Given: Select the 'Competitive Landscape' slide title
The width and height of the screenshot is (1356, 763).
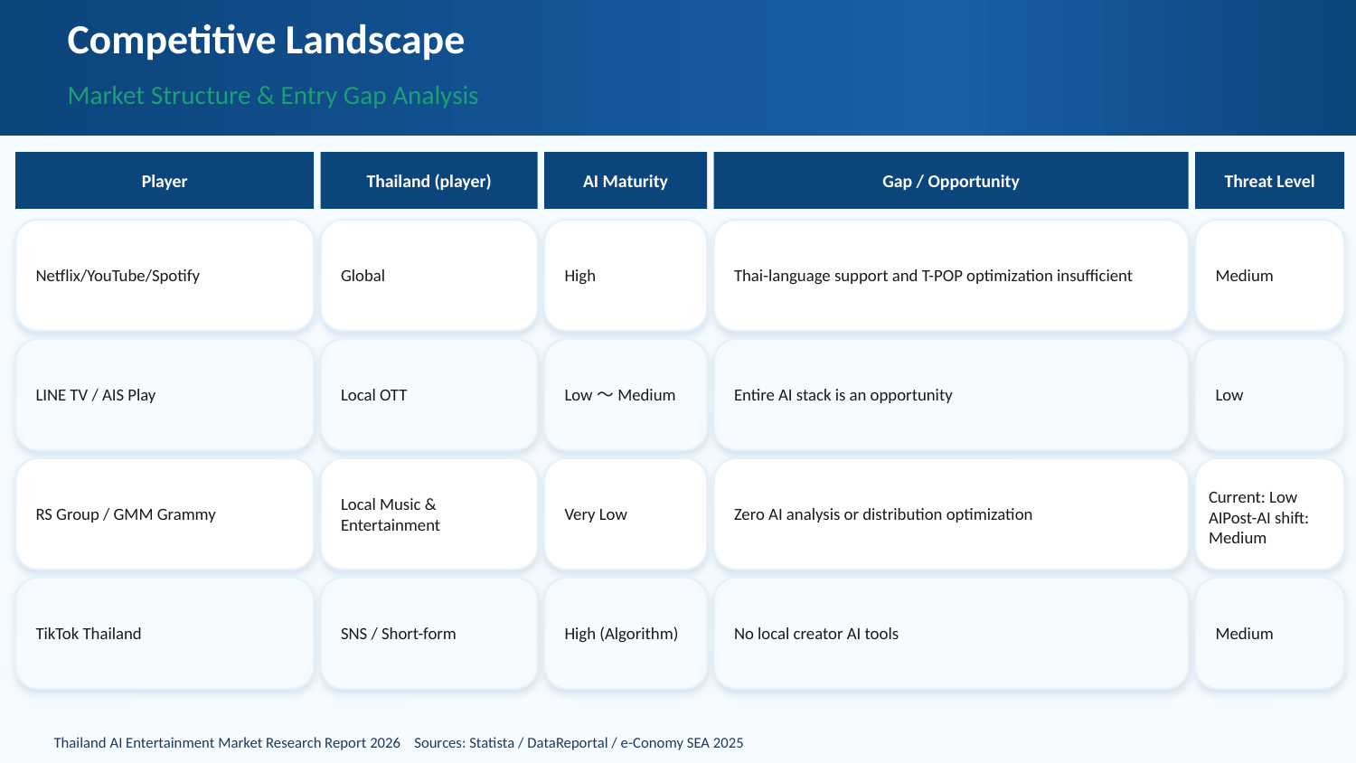Looking at the screenshot, I should (266, 41).
